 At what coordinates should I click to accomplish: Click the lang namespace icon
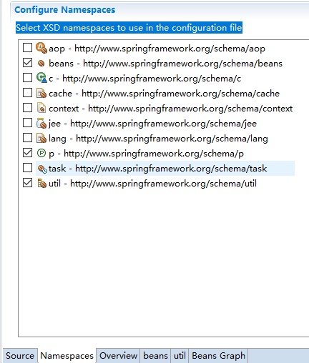point(41,138)
